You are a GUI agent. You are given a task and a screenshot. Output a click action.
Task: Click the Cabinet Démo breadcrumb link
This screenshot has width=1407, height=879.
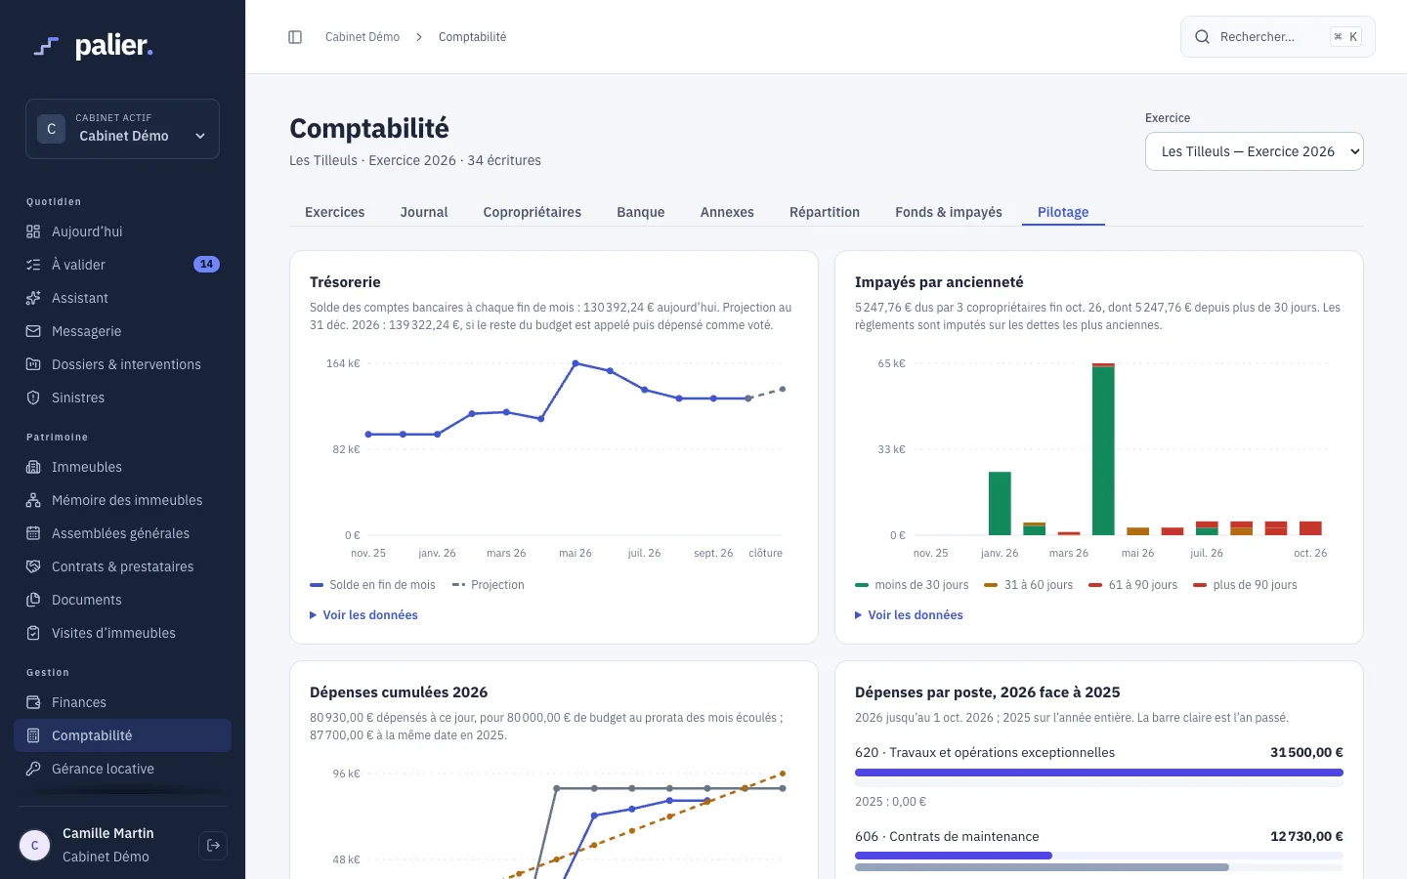point(362,37)
